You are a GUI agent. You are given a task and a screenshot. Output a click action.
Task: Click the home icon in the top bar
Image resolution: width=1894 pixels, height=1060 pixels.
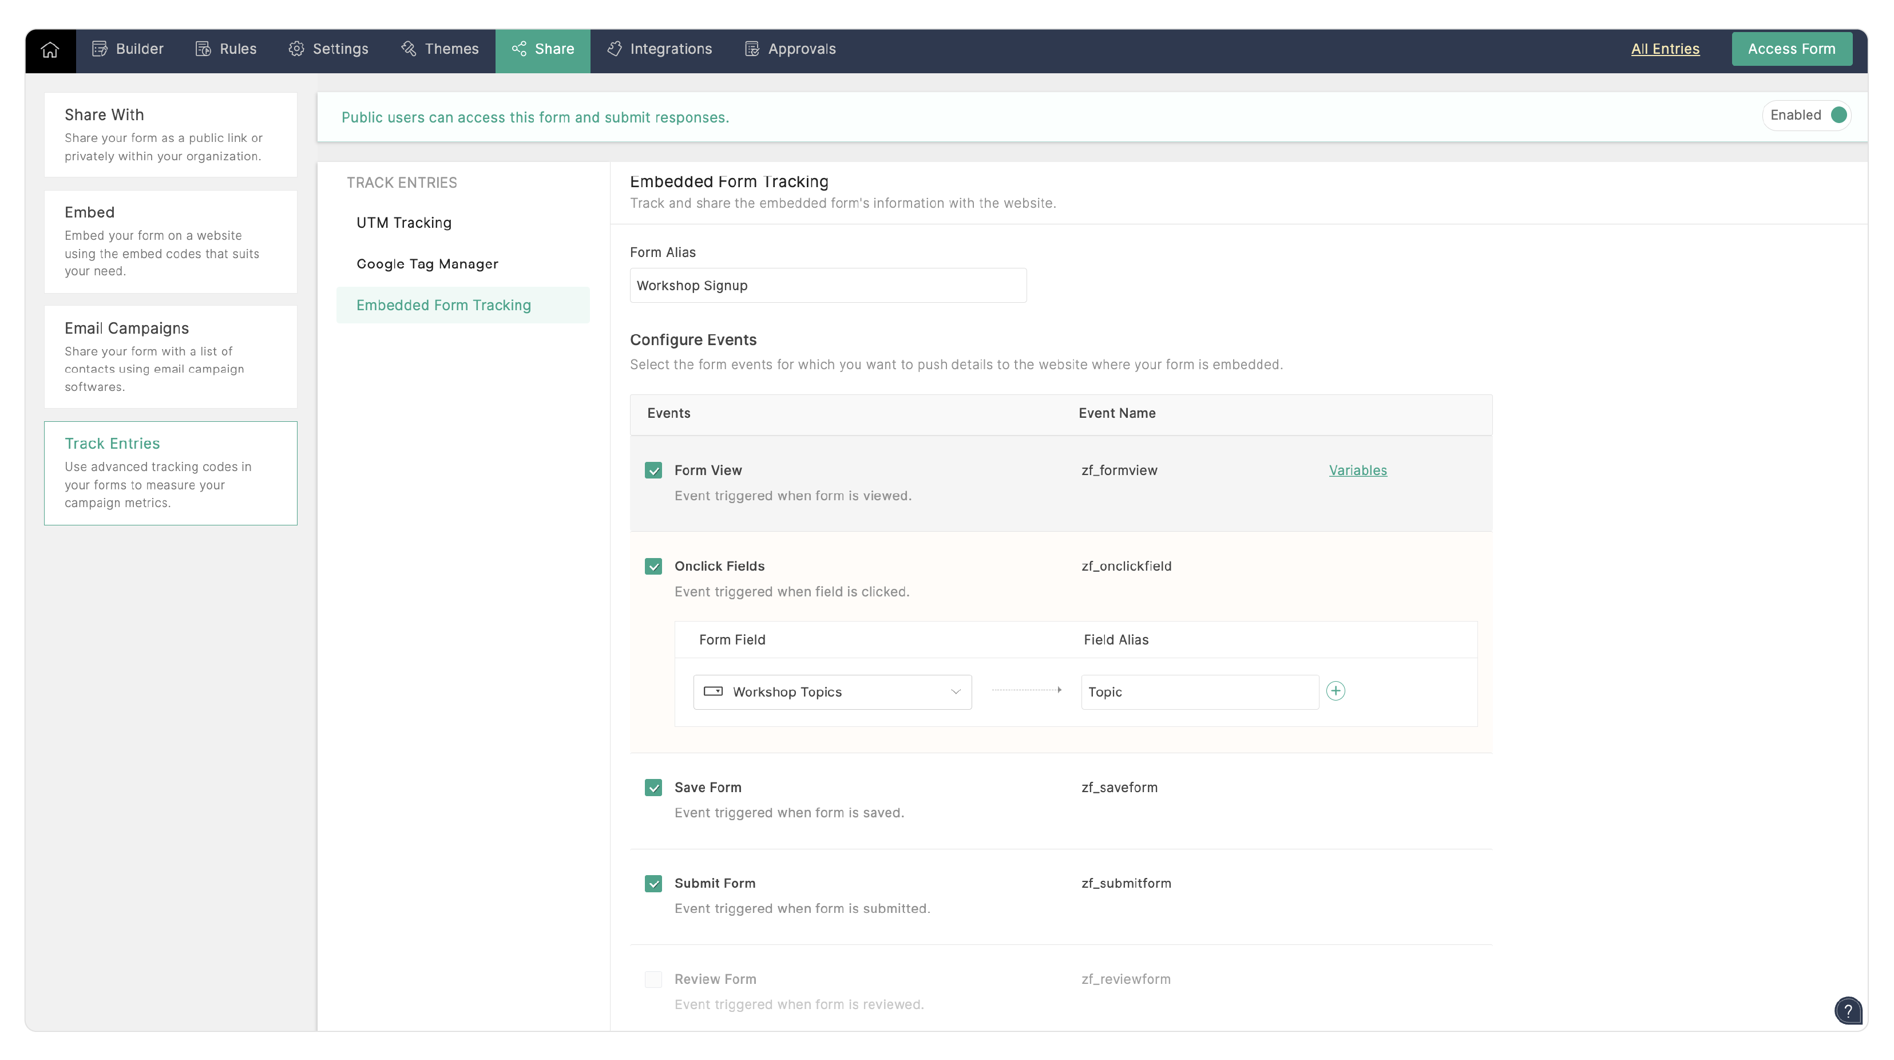click(x=50, y=49)
